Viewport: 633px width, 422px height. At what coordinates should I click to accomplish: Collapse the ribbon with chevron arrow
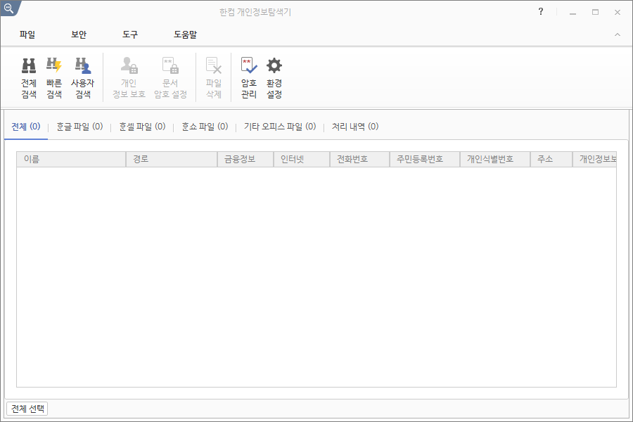coord(618,34)
